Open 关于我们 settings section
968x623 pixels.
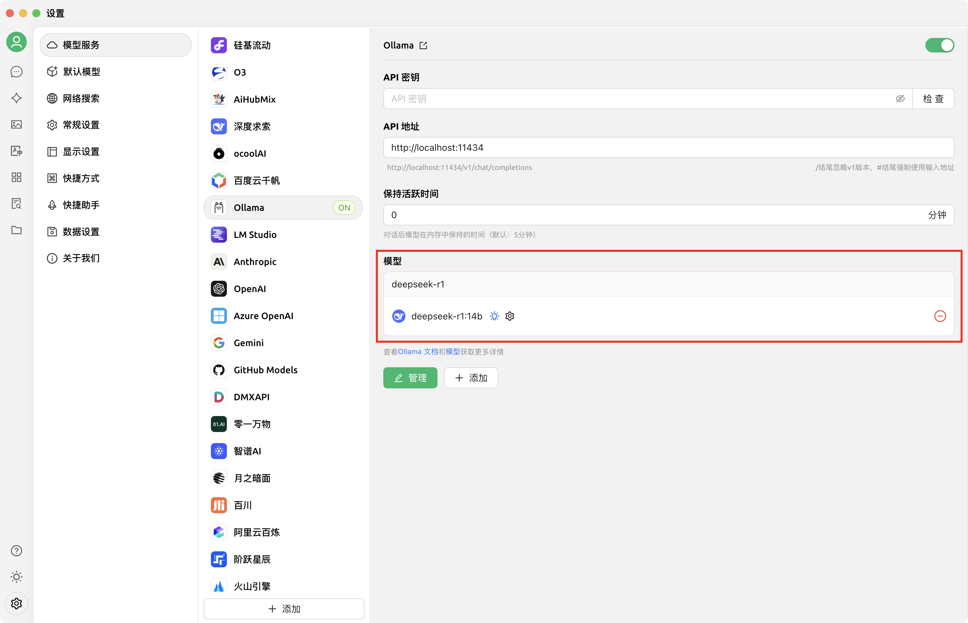coord(116,258)
